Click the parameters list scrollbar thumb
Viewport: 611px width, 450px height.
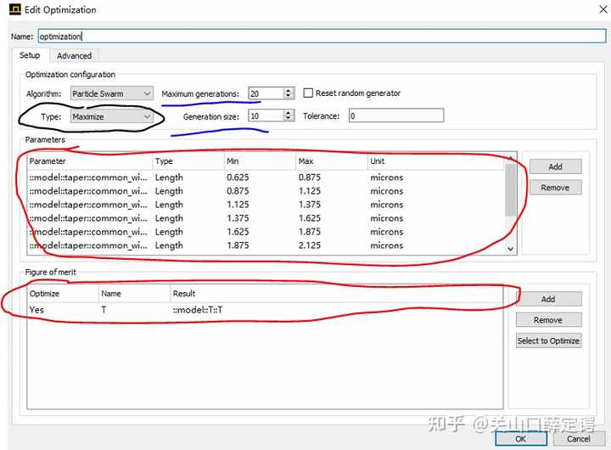pyautogui.click(x=511, y=190)
